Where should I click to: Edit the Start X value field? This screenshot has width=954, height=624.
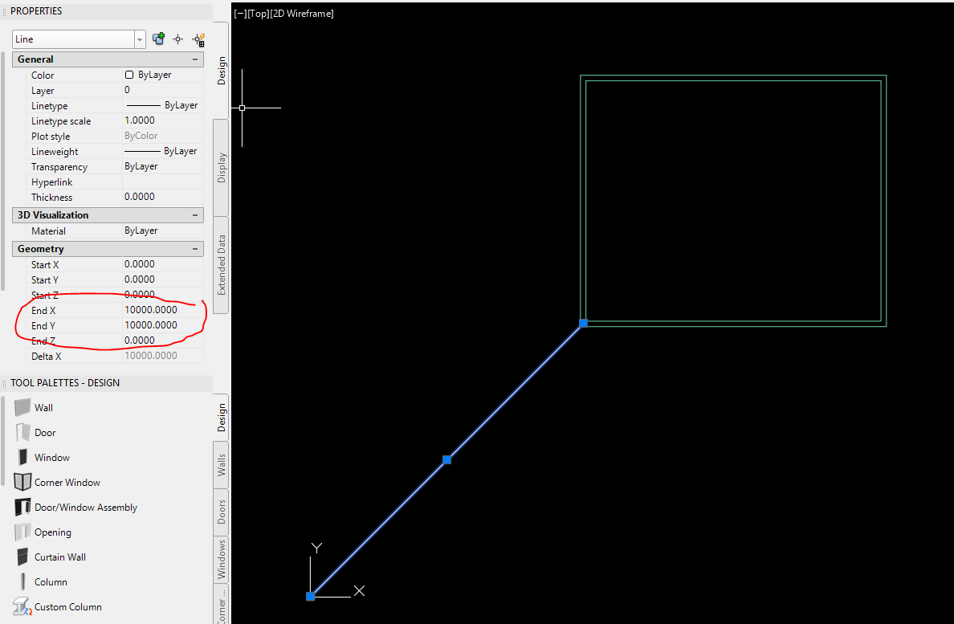click(x=162, y=264)
